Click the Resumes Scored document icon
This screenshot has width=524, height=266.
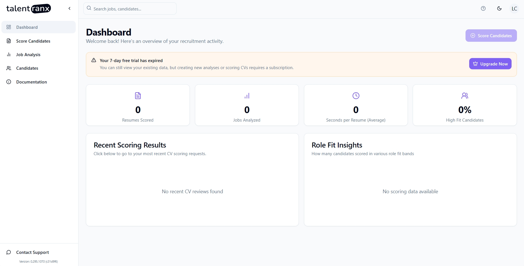pos(138,96)
